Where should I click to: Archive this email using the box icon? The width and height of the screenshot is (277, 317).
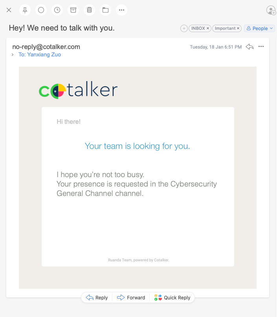point(73,10)
